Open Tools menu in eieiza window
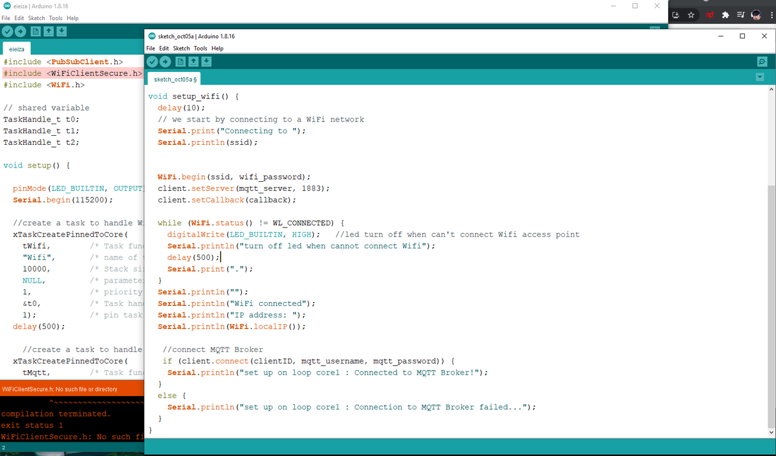 tap(56, 17)
